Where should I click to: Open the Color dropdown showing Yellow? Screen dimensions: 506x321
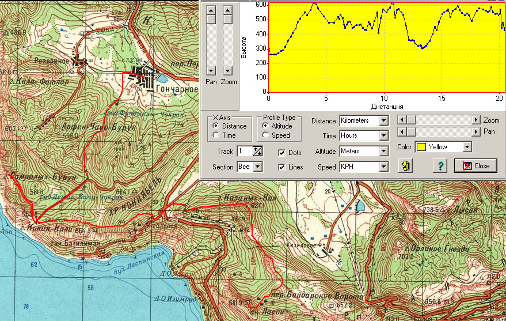pos(467,147)
